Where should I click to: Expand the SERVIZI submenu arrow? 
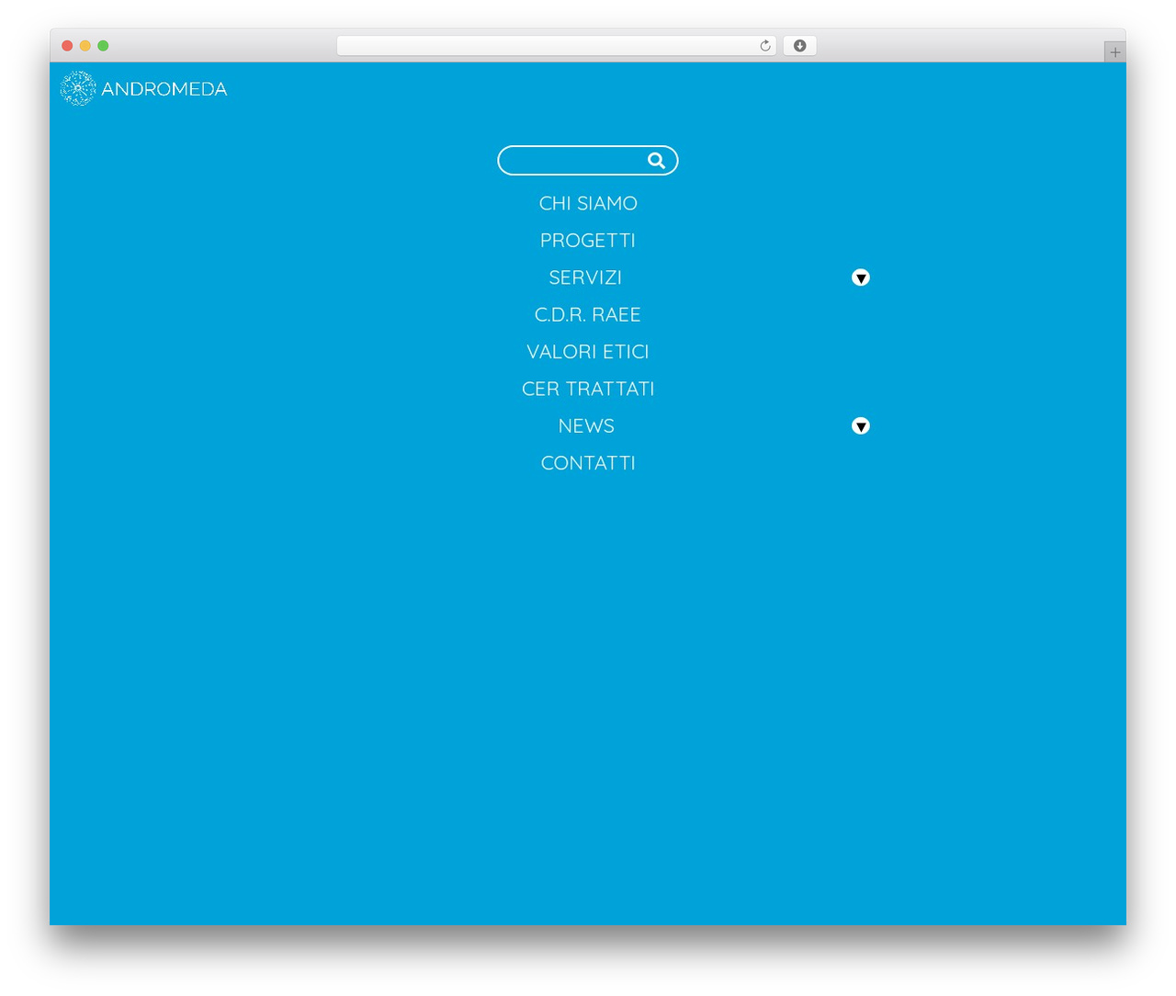861,277
